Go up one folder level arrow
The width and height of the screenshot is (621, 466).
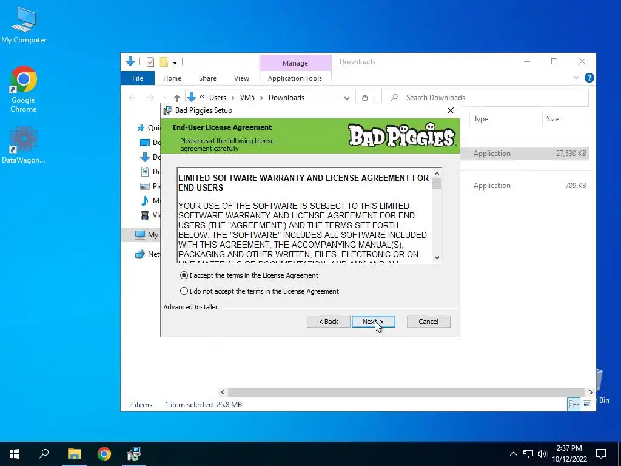pyautogui.click(x=176, y=98)
